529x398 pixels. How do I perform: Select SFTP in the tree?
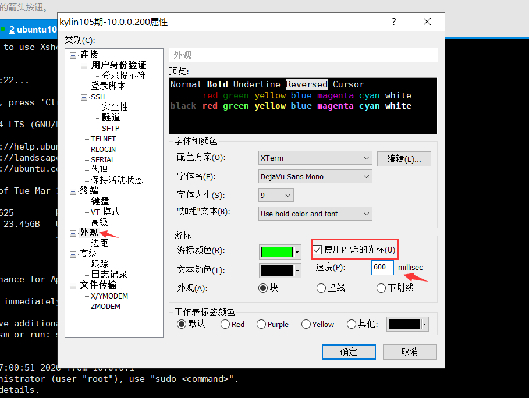[111, 129]
